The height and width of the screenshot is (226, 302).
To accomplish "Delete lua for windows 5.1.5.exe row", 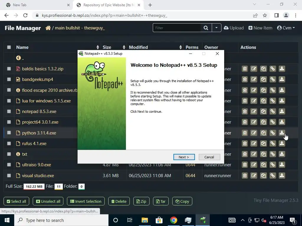I will point(244,101).
